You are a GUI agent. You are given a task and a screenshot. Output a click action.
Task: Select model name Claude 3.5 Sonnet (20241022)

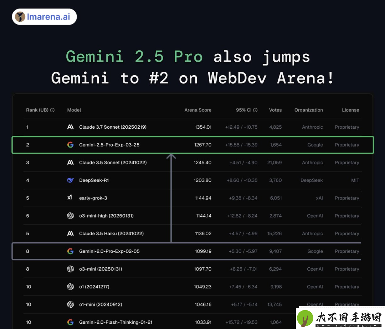pyautogui.click(x=113, y=163)
